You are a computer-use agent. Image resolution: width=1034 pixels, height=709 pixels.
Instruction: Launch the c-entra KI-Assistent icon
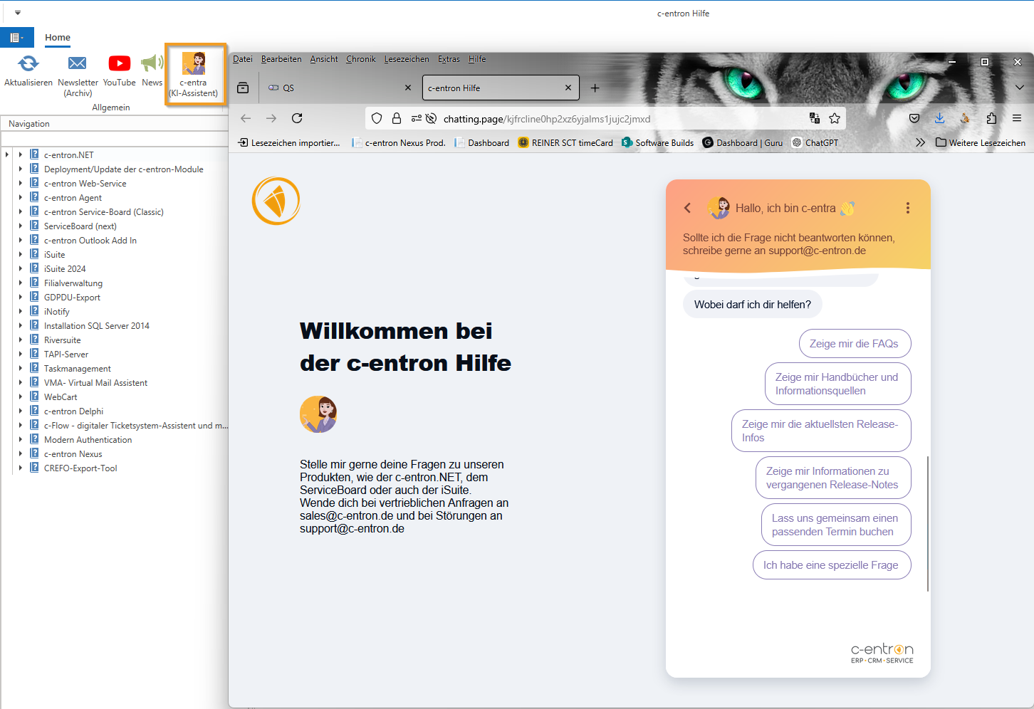tap(194, 65)
